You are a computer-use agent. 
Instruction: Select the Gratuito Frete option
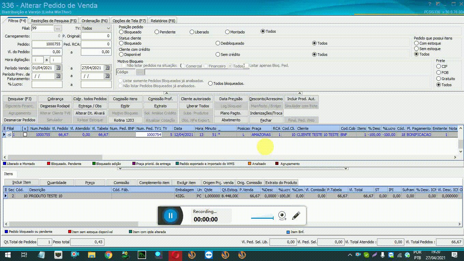(439, 79)
